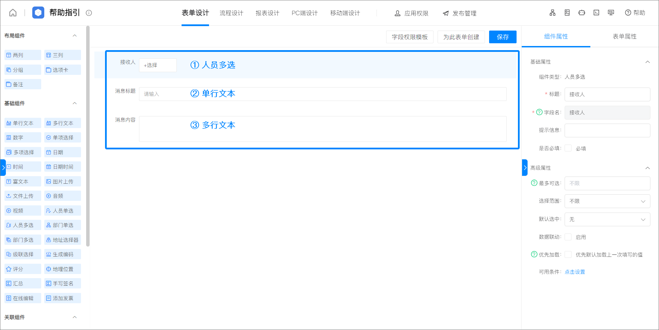The image size is (659, 330).
Task: Click 为此表单创建 button
Action: coord(461,37)
